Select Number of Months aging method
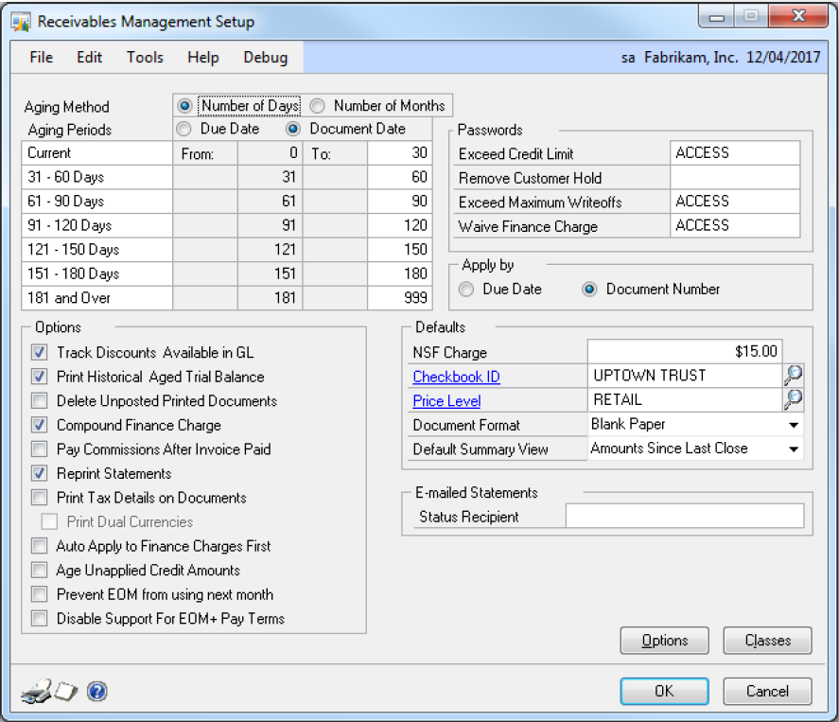This screenshot has height=722, width=839. coord(318,106)
